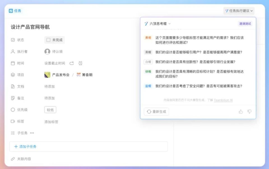Click the subtask list icon beside 子任务

(x=12, y=133)
